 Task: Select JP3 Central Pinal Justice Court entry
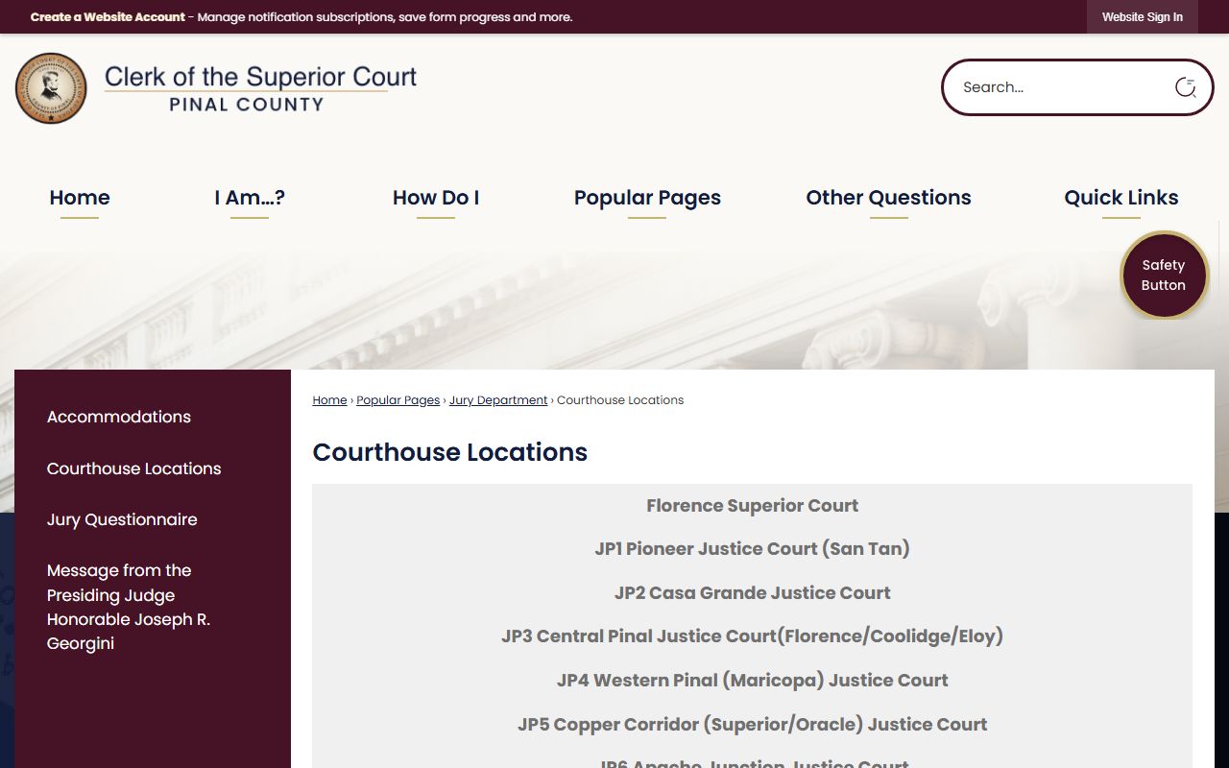click(753, 636)
